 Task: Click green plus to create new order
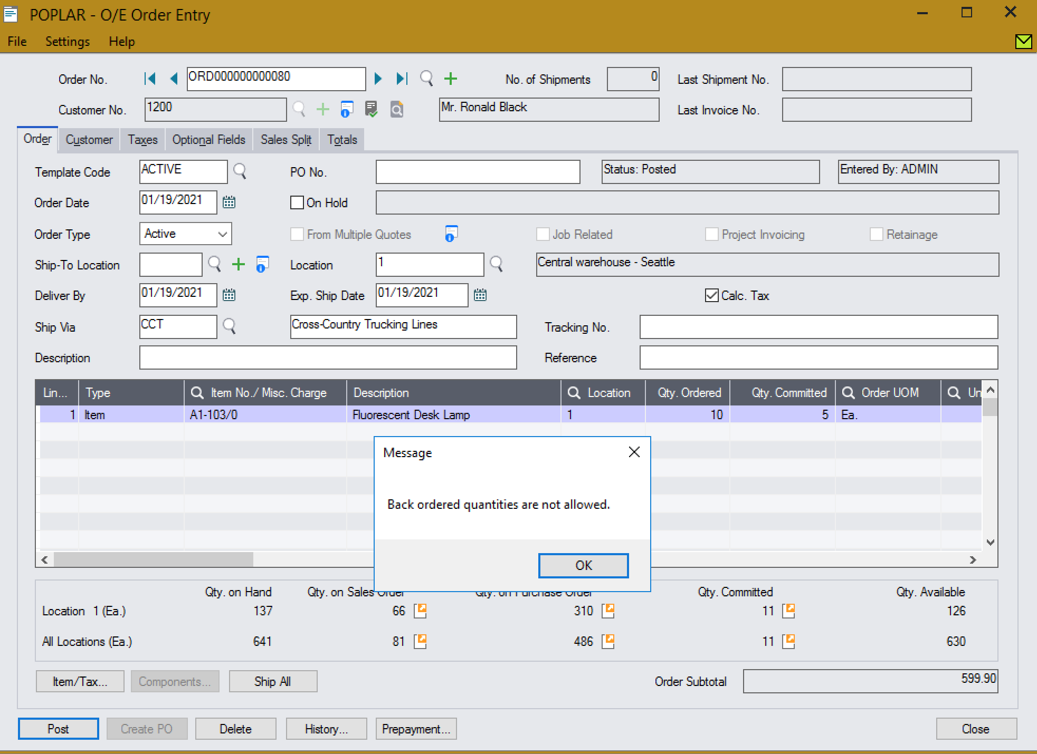(x=450, y=79)
